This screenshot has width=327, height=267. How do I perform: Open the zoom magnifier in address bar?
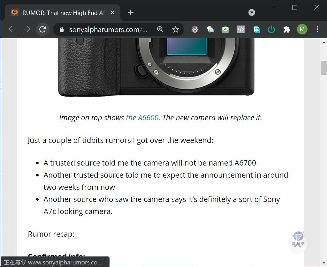tap(160, 29)
